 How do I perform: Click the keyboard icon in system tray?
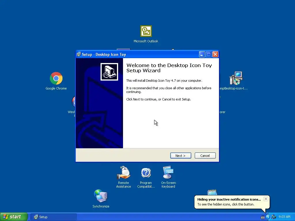point(263,217)
